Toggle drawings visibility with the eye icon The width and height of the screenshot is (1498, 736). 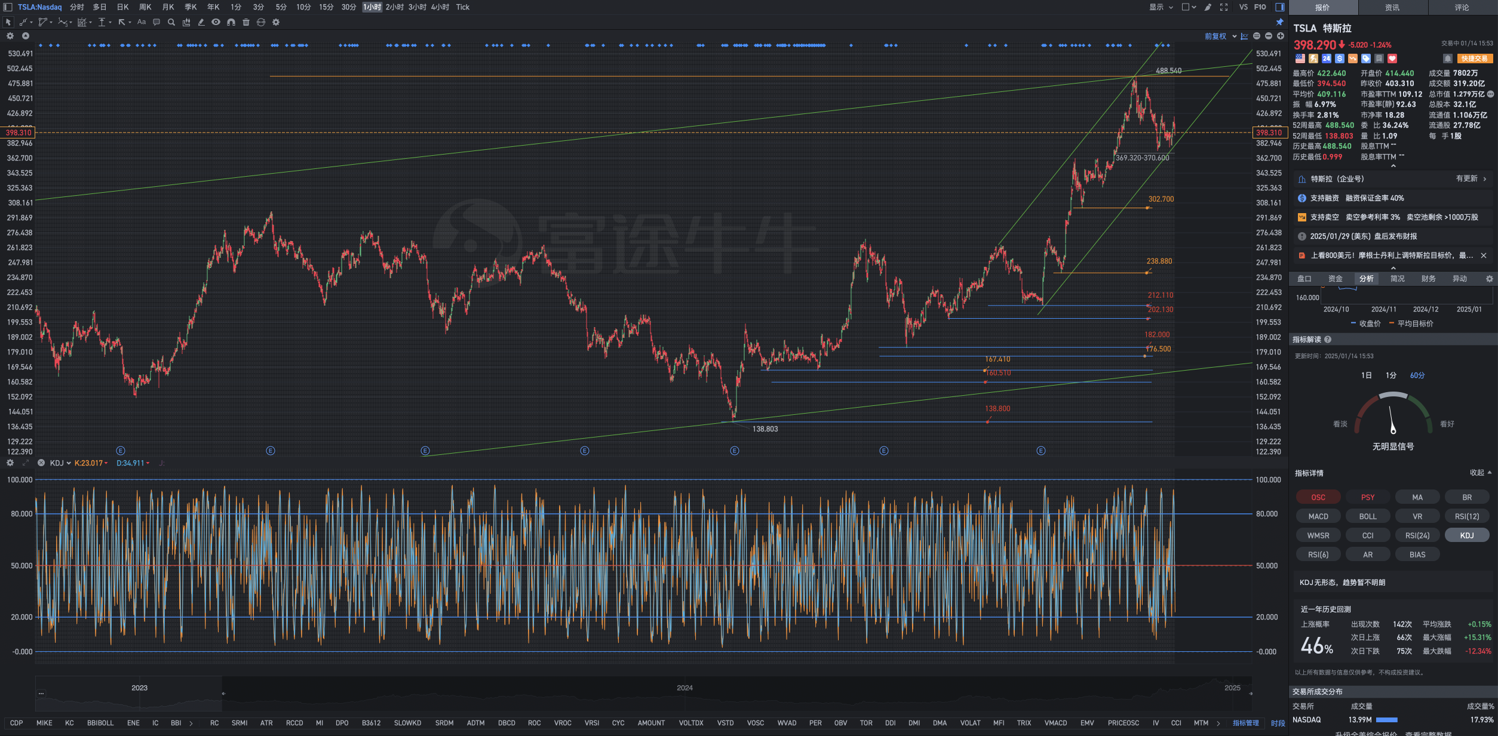[x=216, y=22]
